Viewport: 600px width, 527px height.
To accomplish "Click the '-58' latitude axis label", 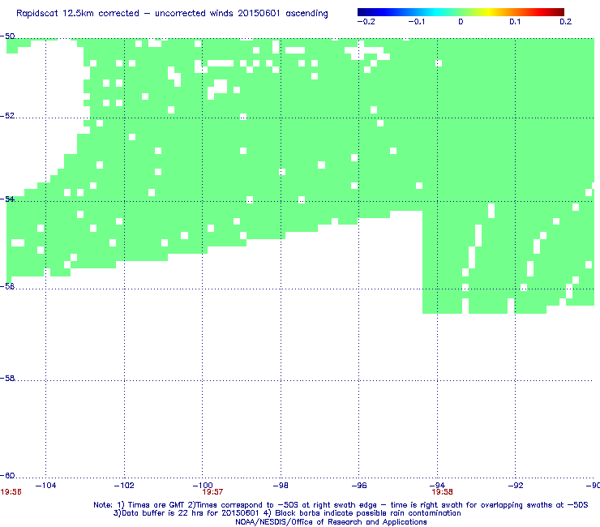I will click(x=7, y=378).
